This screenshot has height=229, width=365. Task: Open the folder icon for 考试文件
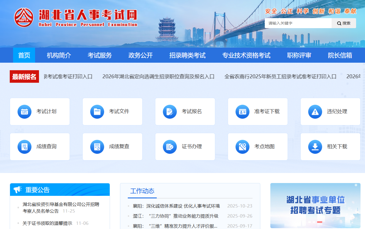click(97, 112)
